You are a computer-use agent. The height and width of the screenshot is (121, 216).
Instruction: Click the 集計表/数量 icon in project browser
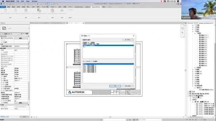click(x=190, y=94)
